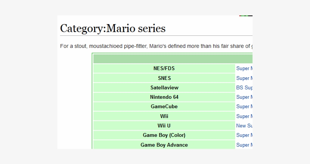310x164 pixels.
Task: Follow the game link in the GameCube row
Action: tap(244, 106)
